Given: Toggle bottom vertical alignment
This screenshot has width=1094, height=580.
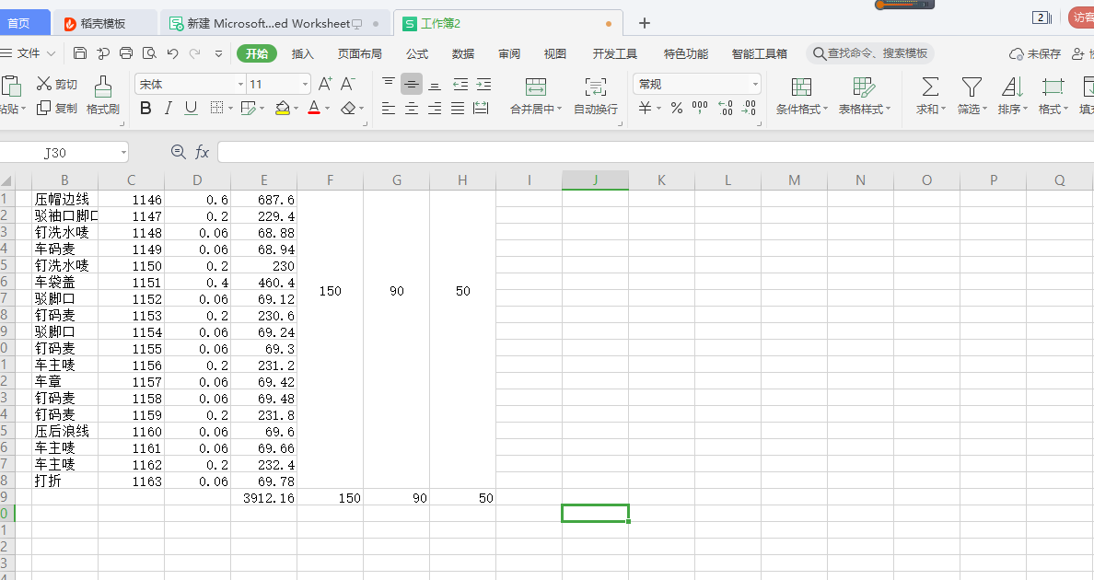Looking at the screenshot, I should 435,85.
